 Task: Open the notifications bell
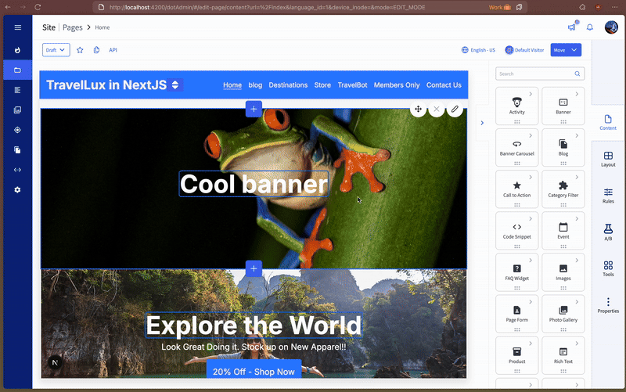pos(590,27)
